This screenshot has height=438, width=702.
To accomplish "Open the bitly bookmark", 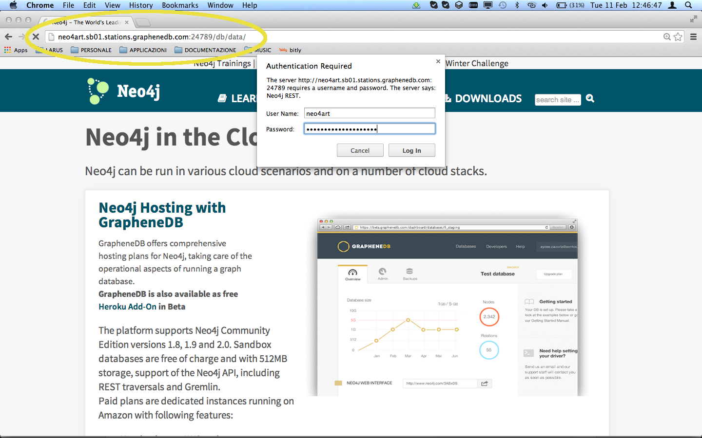I will 290,50.
